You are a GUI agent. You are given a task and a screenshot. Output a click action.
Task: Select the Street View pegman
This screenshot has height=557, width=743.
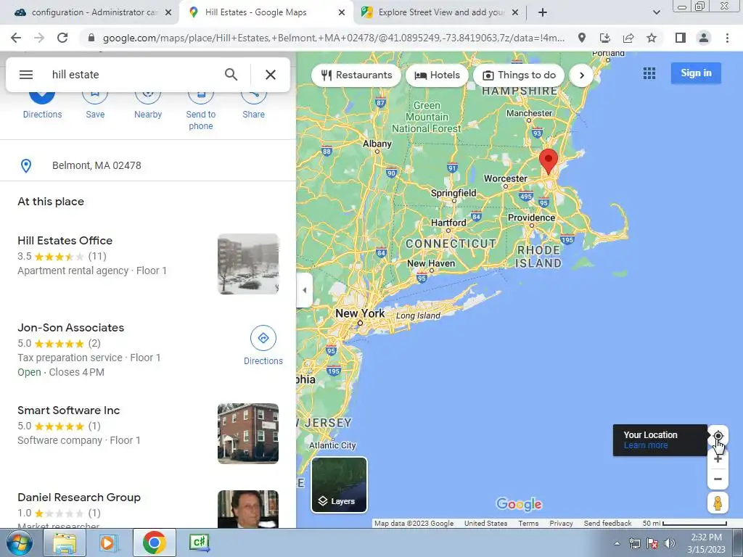[718, 503]
